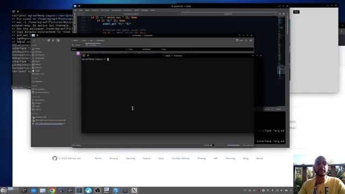Switch Dolphin to Icons view mode

coord(49,40)
